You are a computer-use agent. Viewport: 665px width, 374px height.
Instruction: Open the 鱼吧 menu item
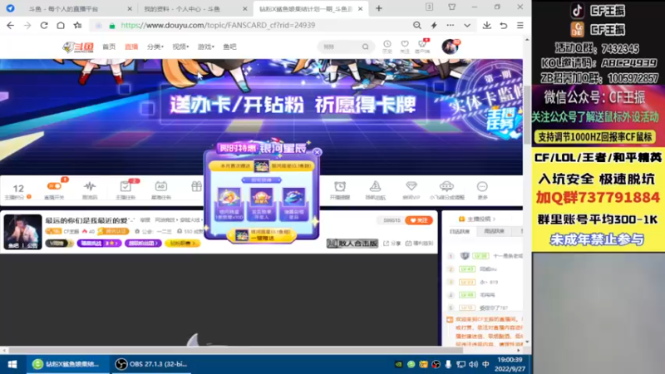point(230,47)
